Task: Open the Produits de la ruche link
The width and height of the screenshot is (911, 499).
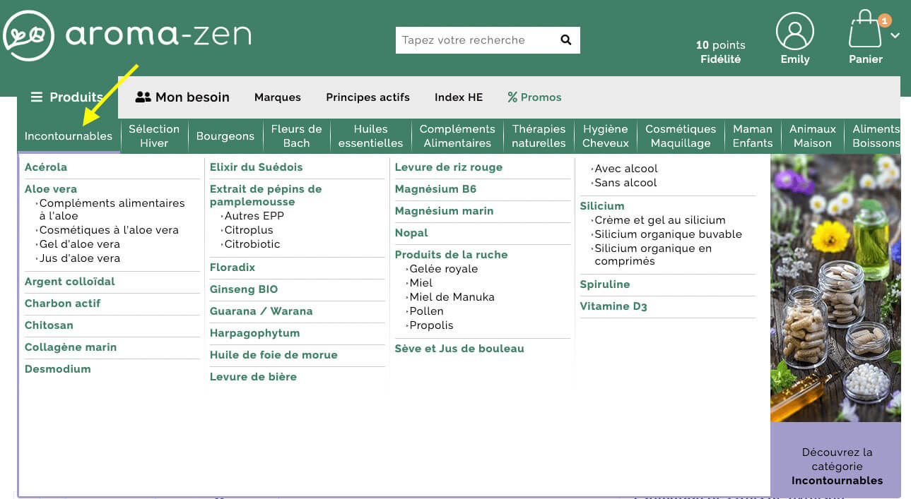Action: click(452, 255)
